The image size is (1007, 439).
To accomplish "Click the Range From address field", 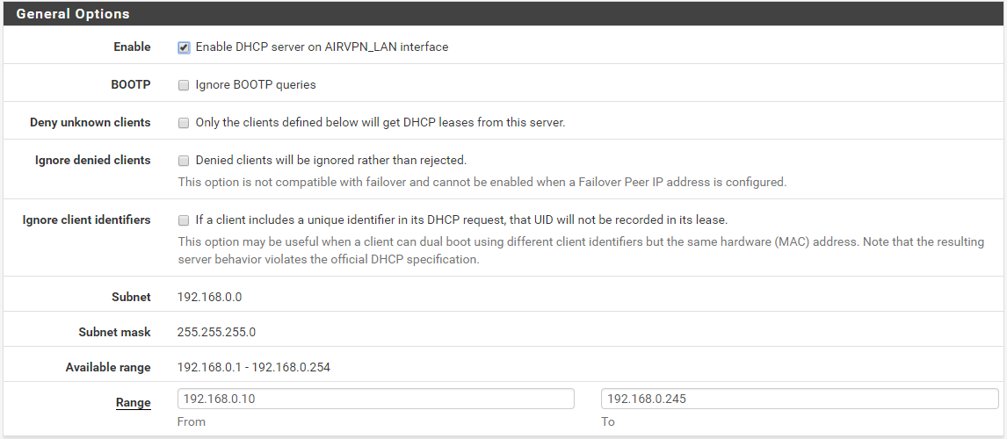I will click(x=376, y=399).
